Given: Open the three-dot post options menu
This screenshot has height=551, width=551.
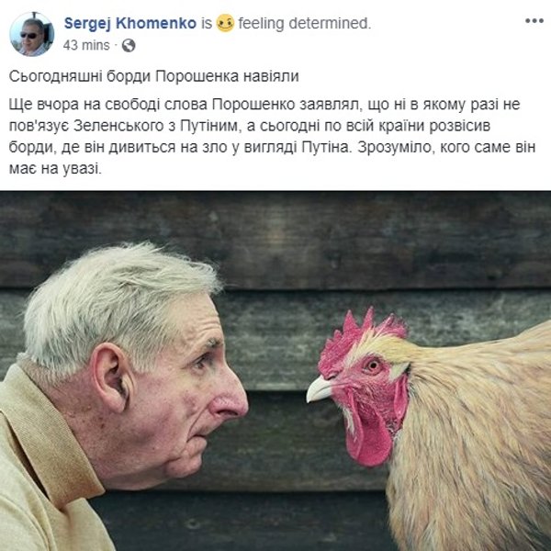Looking at the screenshot, I should pos(534,21).
